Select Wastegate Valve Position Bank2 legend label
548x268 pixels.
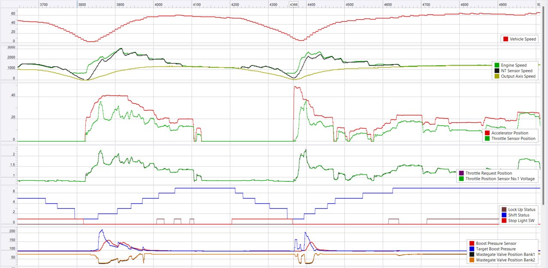pyautogui.click(x=506, y=260)
